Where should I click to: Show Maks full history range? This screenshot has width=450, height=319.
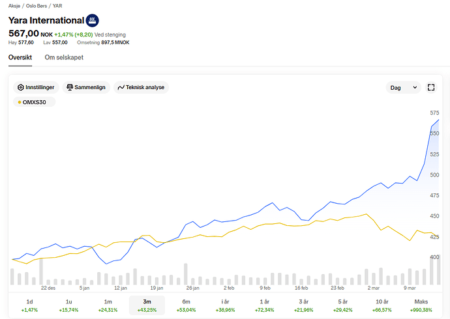(421, 305)
